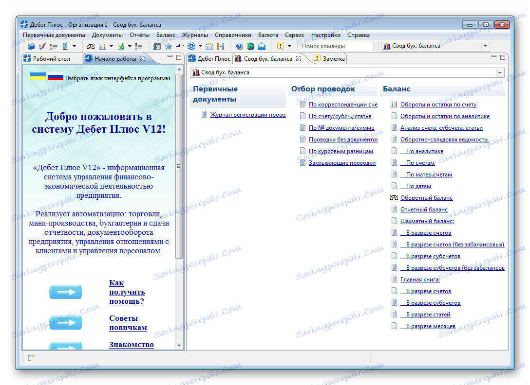Switch to the Рабочий стол tab

47,59
